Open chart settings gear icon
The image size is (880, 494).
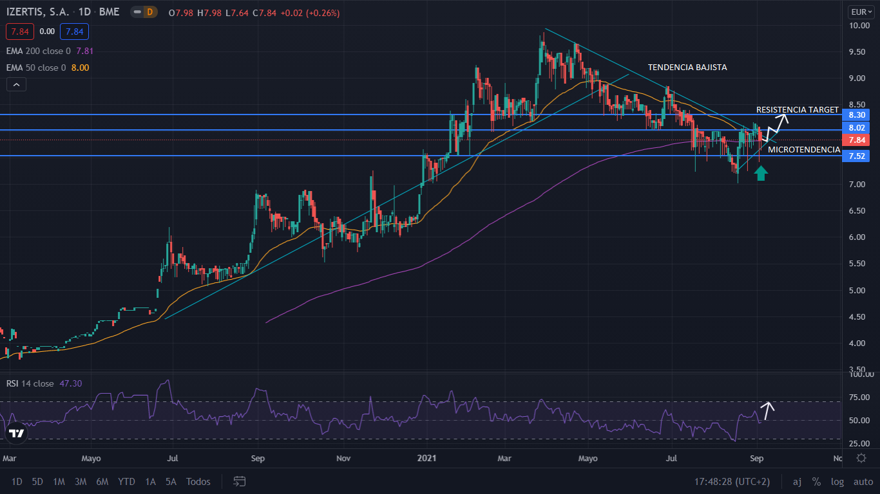tap(861, 458)
